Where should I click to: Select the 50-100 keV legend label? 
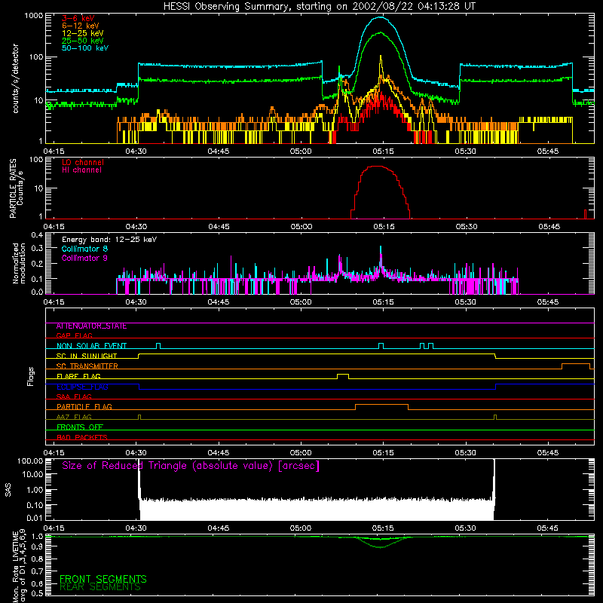click(x=85, y=48)
